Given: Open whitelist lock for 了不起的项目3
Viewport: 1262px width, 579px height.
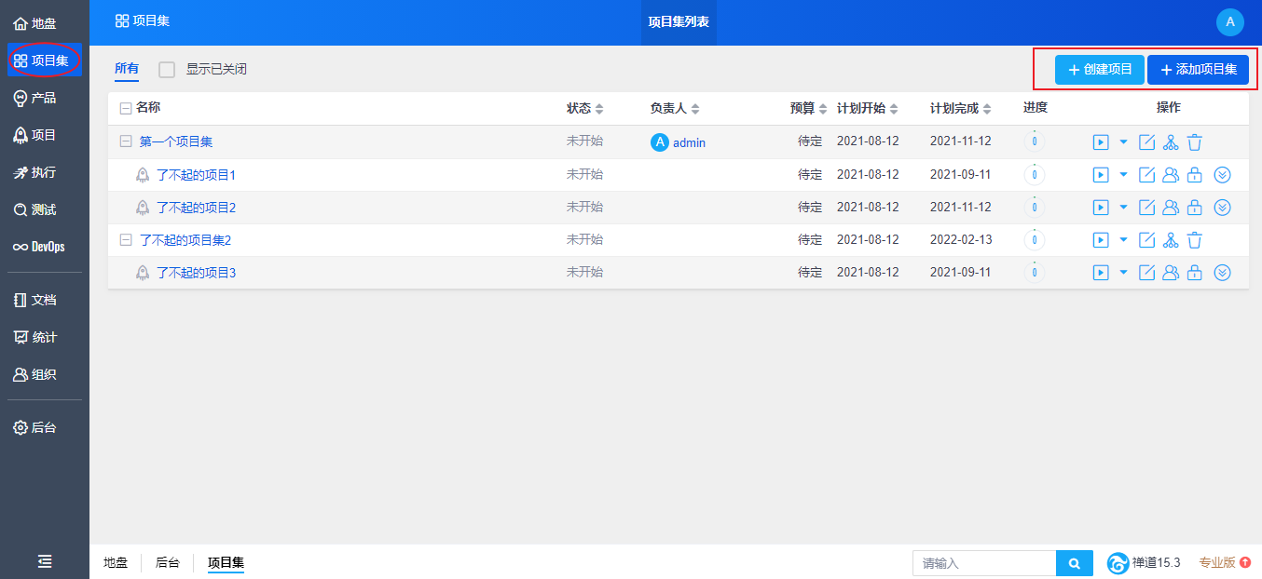Looking at the screenshot, I should point(1195,273).
